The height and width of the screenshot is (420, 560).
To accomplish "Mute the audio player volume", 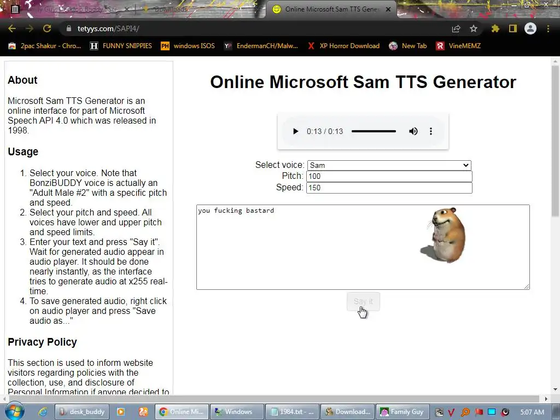I will click(x=413, y=131).
